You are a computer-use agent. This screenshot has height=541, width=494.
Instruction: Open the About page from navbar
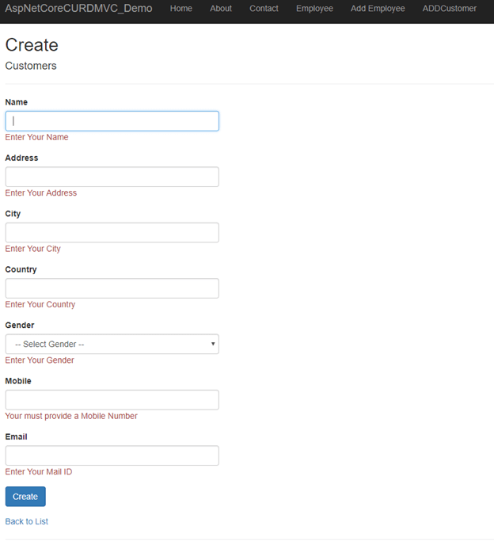221,9
